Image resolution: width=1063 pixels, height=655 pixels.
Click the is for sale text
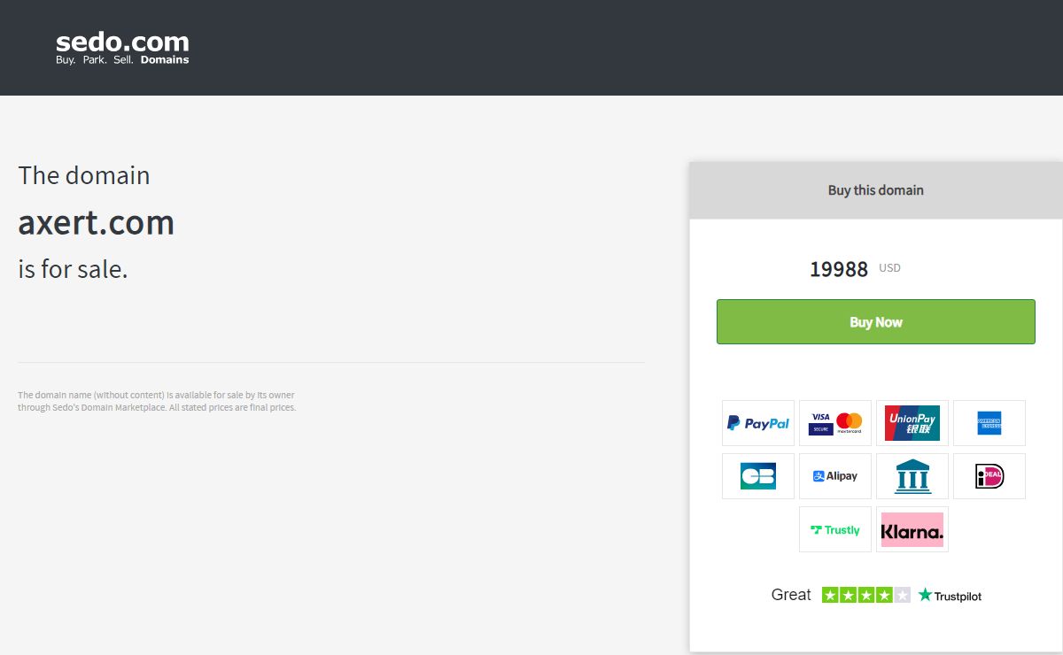point(74,269)
